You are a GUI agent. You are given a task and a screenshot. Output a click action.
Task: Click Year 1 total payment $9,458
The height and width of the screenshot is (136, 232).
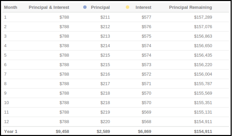62,131
